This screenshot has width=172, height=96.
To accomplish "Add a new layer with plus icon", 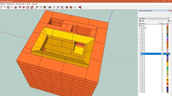I will (x=140, y=21).
